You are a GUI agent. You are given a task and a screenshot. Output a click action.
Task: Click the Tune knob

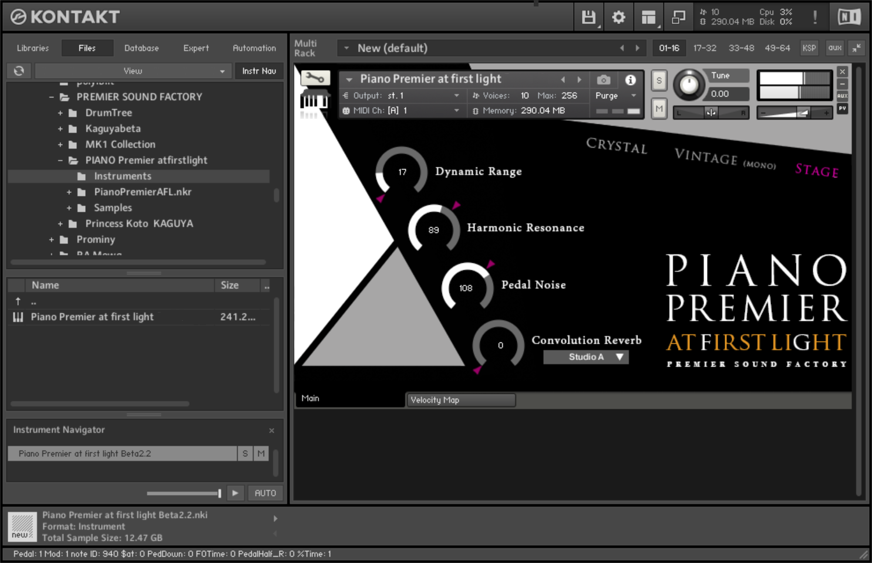pos(689,85)
